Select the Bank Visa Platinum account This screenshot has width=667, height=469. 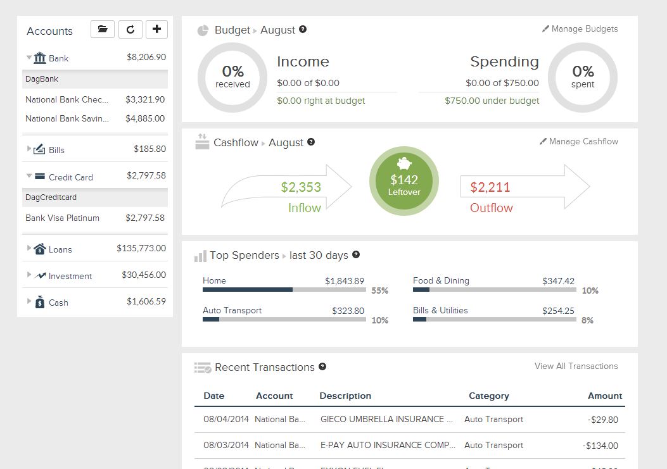pyautogui.click(x=62, y=218)
